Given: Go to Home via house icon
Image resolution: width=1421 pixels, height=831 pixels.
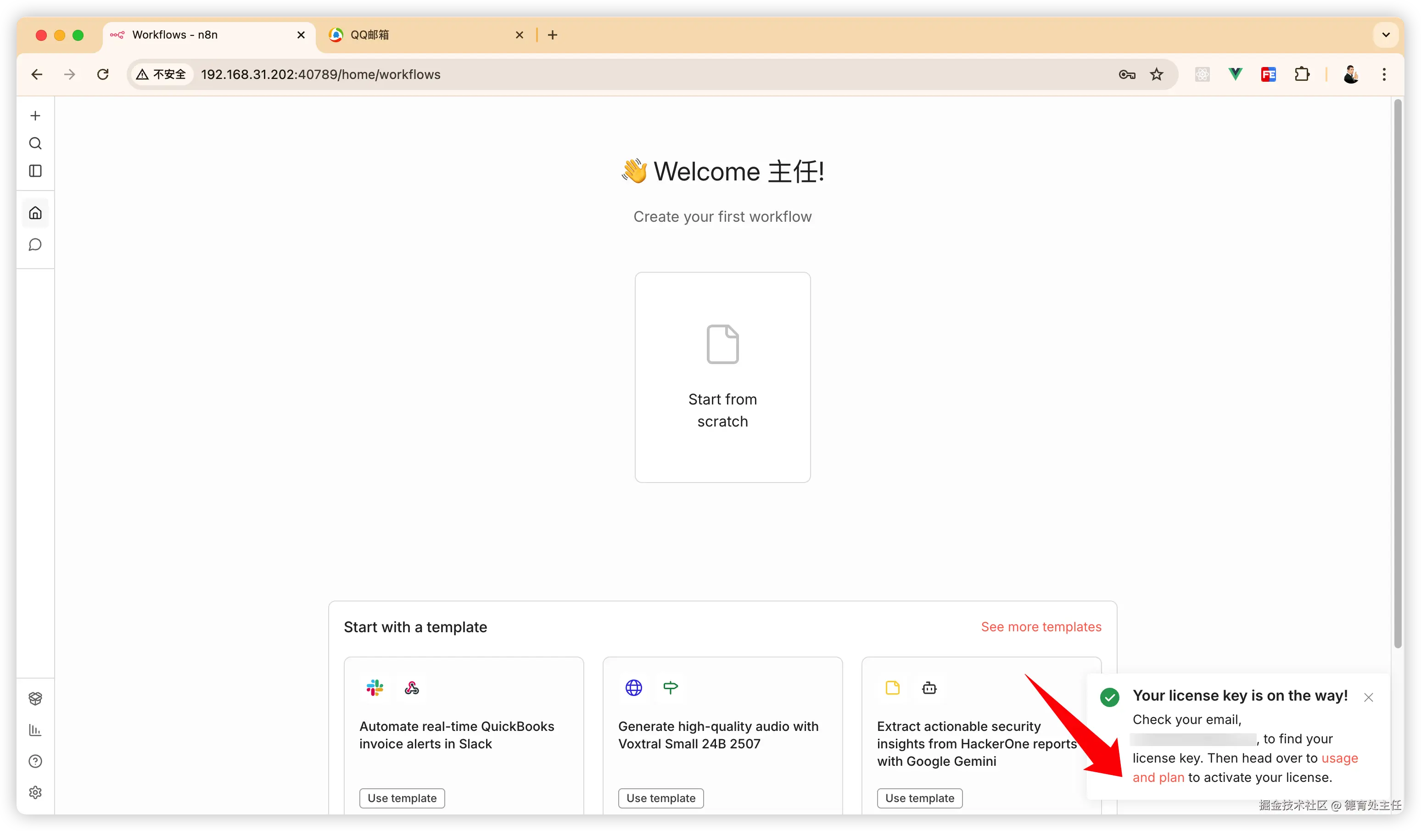Looking at the screenshot, I should (x=35, y=213).
